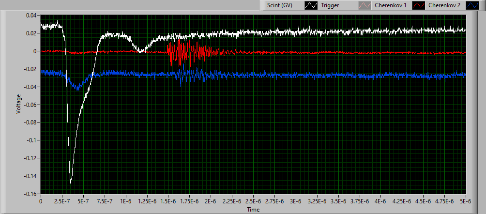Click the 2.25E-6 Time axis tick

(x=232, y=201)
